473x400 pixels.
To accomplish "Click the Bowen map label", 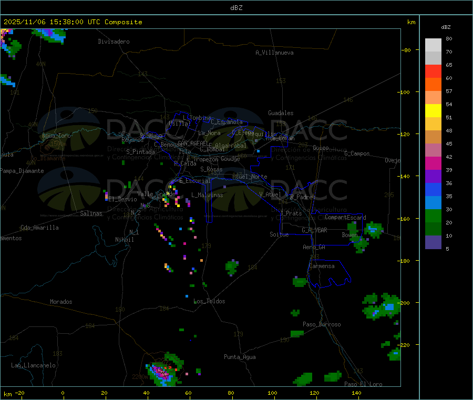I will tap(349, 234).
